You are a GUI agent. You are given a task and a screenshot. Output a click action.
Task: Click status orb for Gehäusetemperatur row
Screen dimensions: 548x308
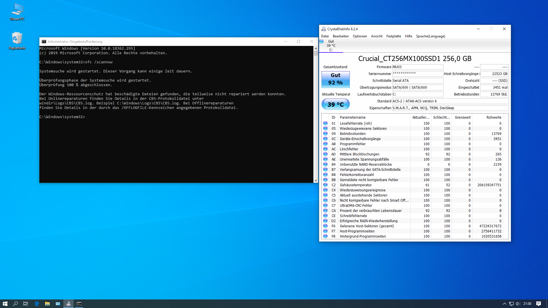click(325, 185)
